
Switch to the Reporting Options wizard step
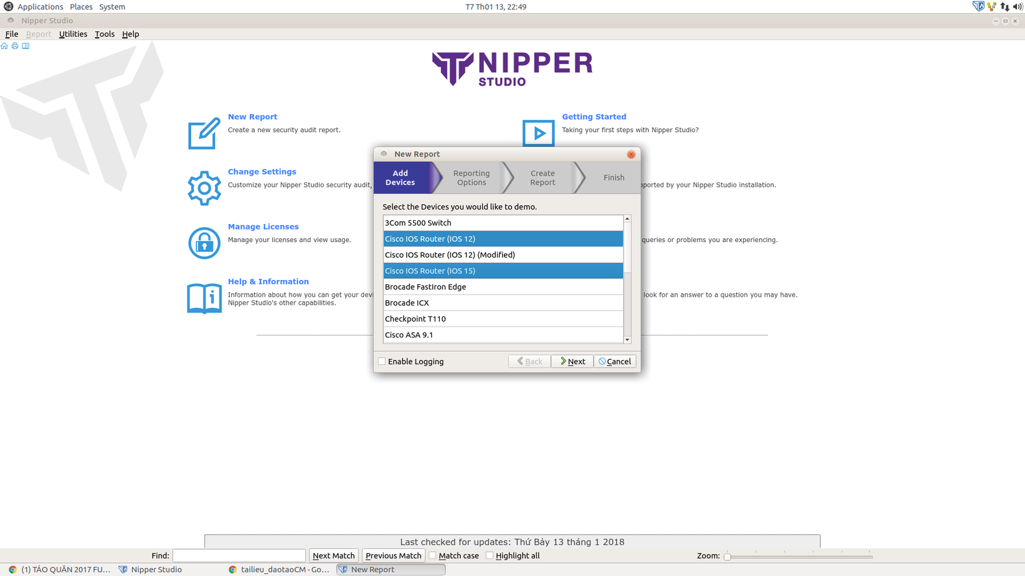pos(471,178)
